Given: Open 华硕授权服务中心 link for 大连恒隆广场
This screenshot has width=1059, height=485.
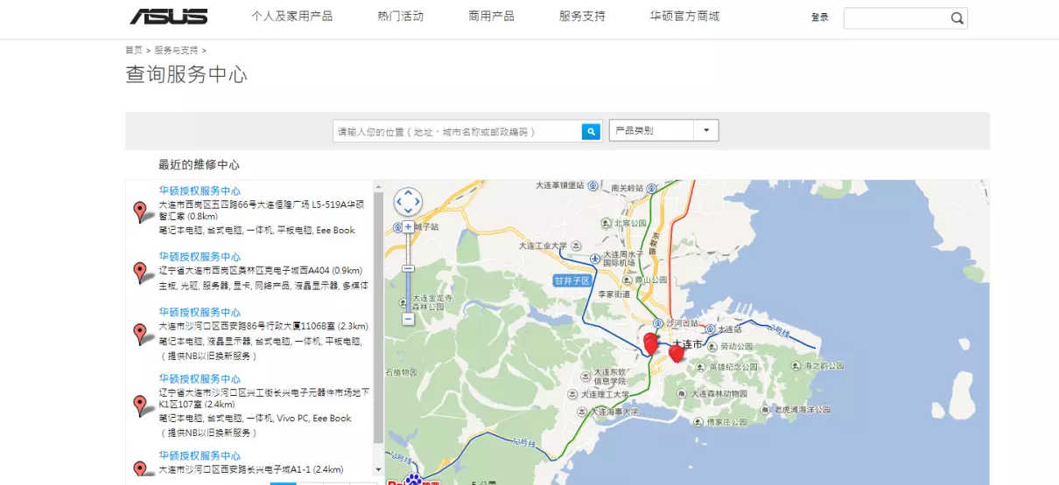Looking at the screenshot, I should point(200,191).
